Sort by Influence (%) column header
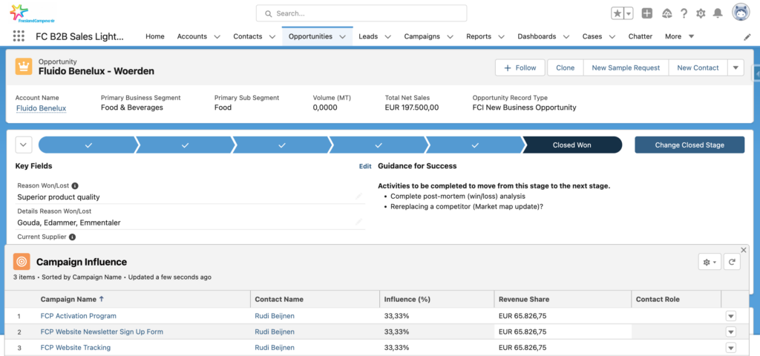This screenshot has height=356, width=760. pyautogui.click(x=407, y=300)
